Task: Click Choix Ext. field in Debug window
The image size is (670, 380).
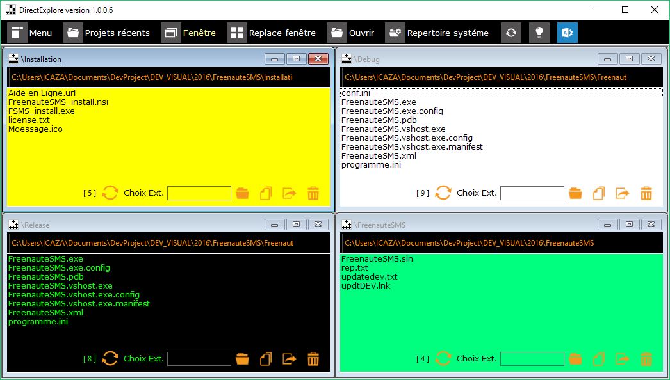Action: (532, 193)
